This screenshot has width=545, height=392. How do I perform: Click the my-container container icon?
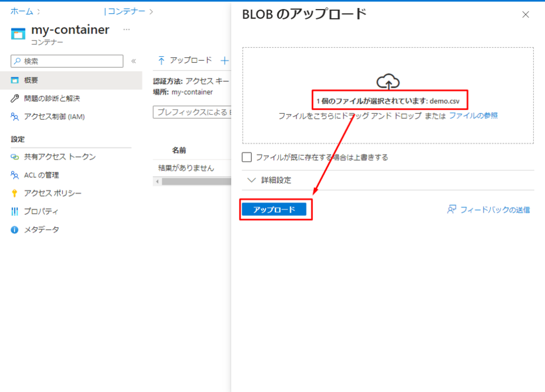pos(18,34)
